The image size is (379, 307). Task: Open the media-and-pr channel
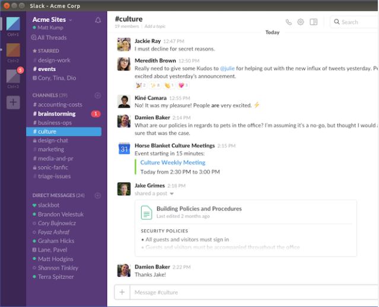tap(53, 158)
